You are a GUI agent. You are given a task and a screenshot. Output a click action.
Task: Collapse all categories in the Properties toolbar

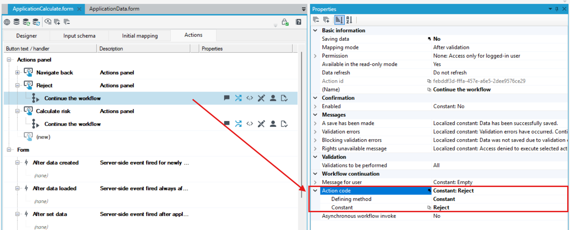tap(316, 20)
